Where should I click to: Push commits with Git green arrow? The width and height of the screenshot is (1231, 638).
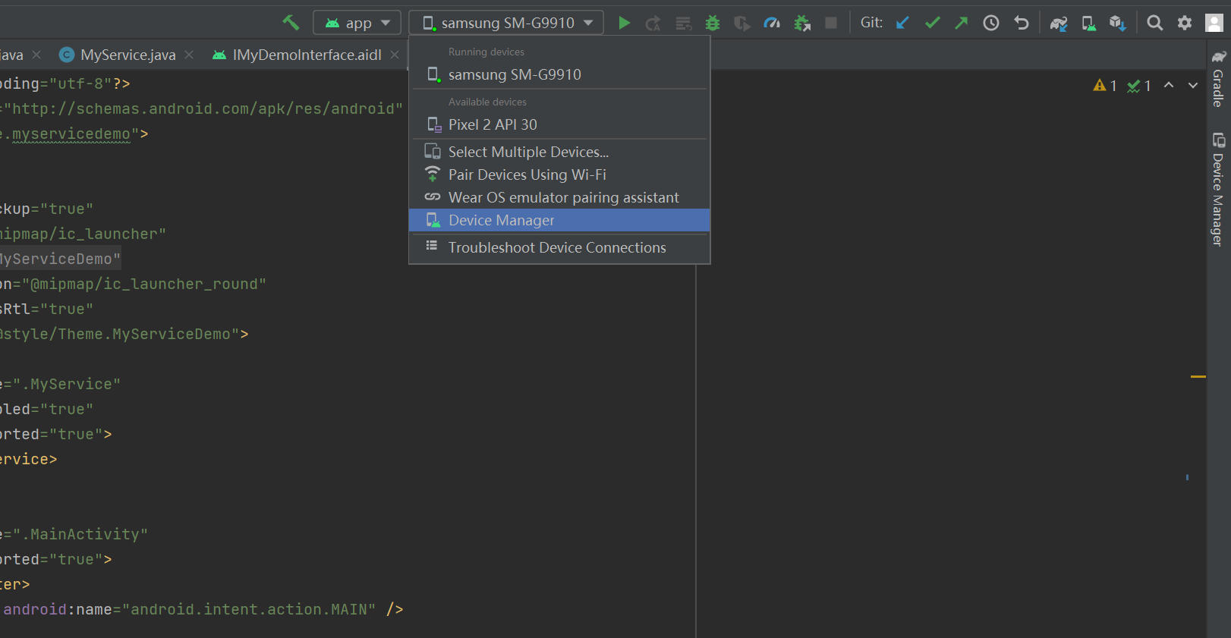962,23
